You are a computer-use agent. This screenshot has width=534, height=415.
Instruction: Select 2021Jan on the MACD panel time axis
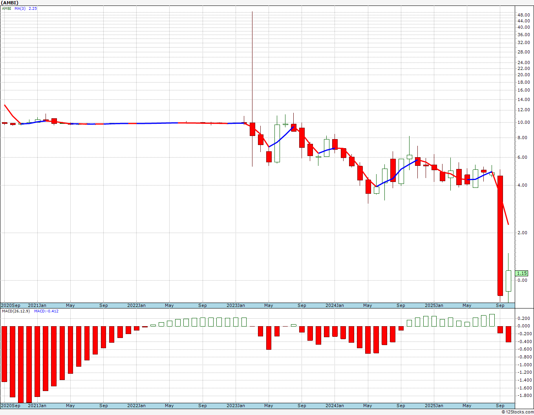(x=37, y=406)
